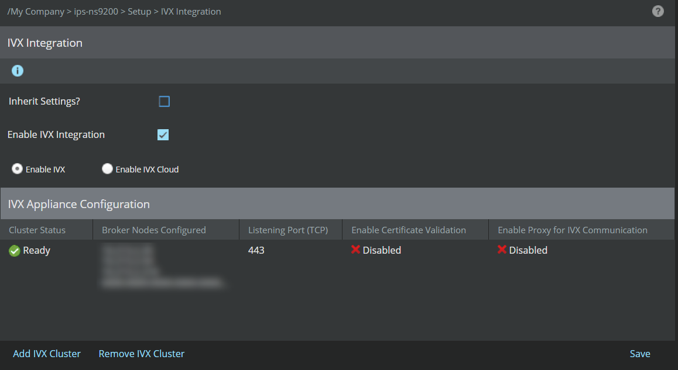Image resolution: width=678 pixels, height=370 pixels.
Task: Open the help question mark icon
Action: coord(658,11)
